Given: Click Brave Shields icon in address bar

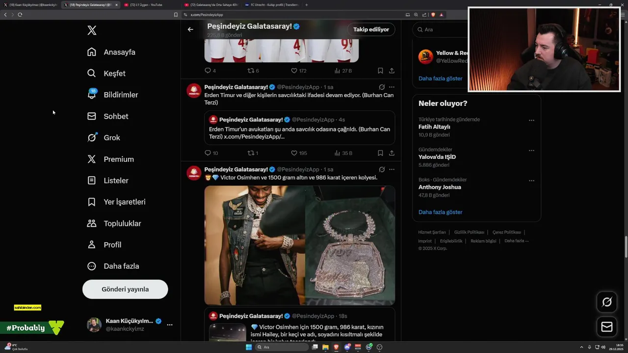Looking at the screenshot, I should 433,15.
